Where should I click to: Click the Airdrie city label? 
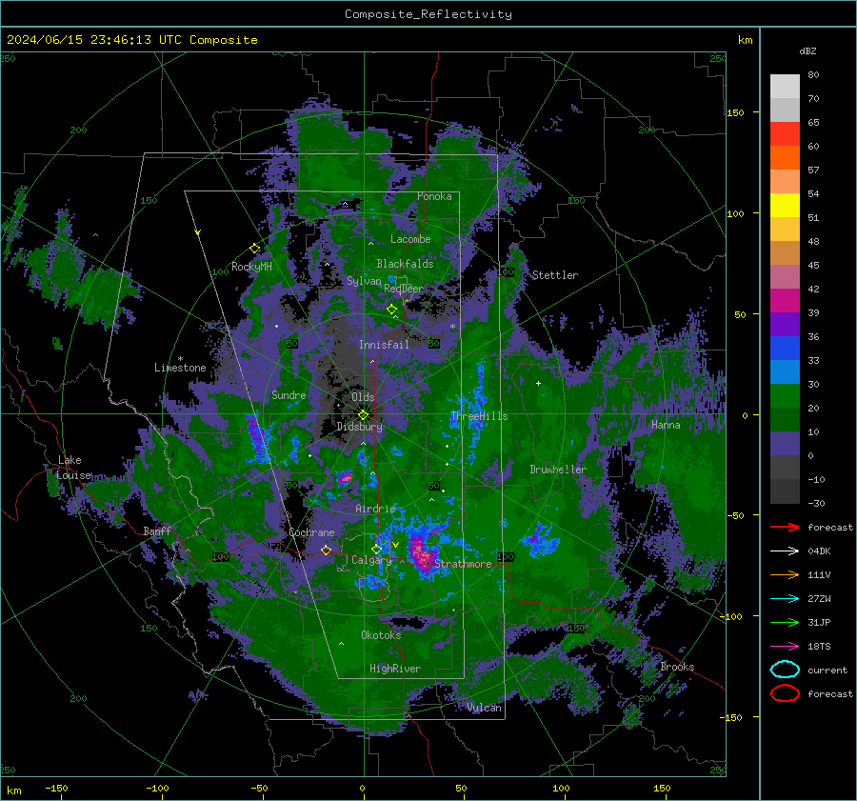point(375,509)
